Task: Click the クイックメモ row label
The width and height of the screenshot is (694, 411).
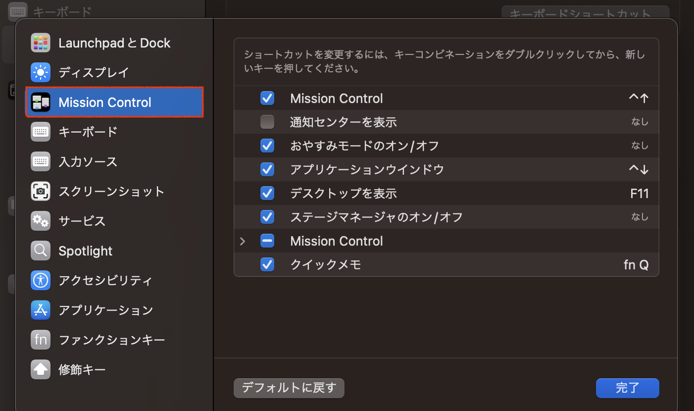Action: click(x=326, y=265)
